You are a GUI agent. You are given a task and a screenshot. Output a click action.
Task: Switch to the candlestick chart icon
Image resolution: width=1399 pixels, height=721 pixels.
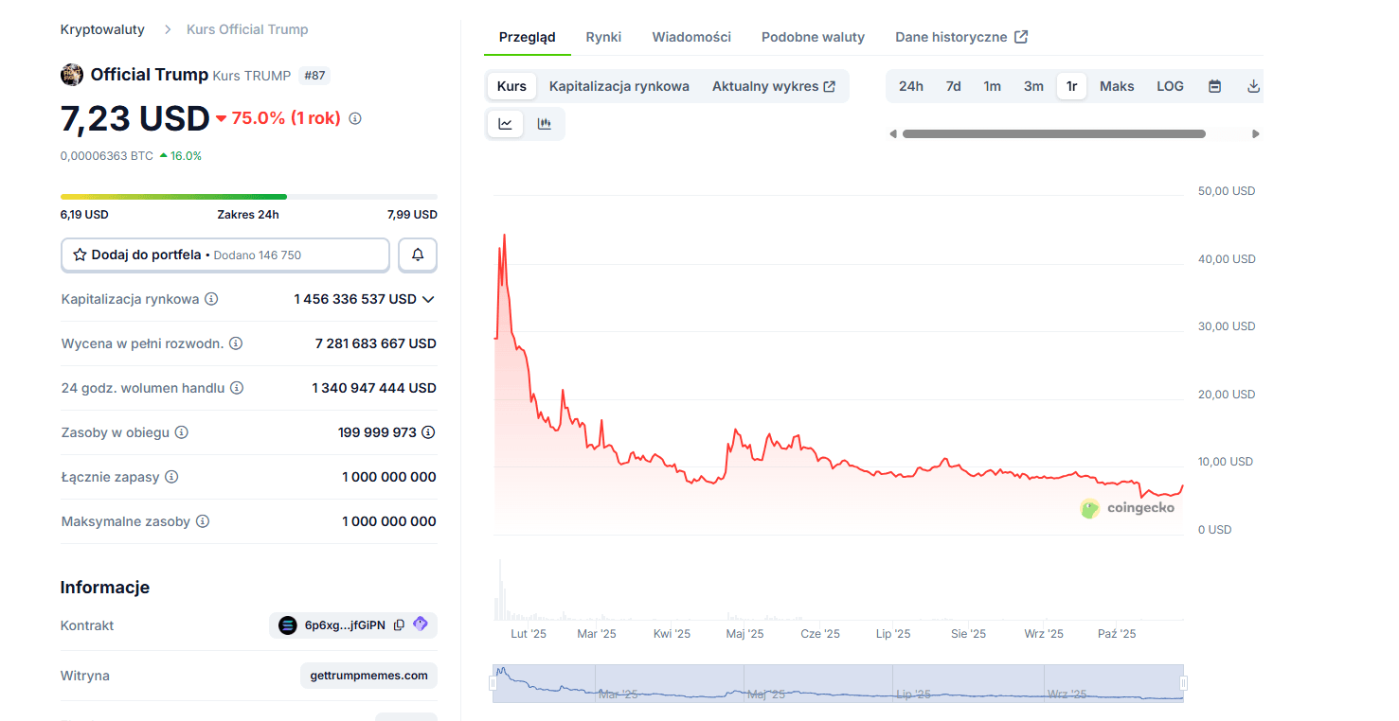coord(545,124)
